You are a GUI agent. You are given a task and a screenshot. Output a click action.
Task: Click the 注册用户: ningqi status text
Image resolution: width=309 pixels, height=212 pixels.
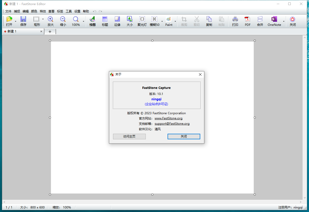click(290, 207)
